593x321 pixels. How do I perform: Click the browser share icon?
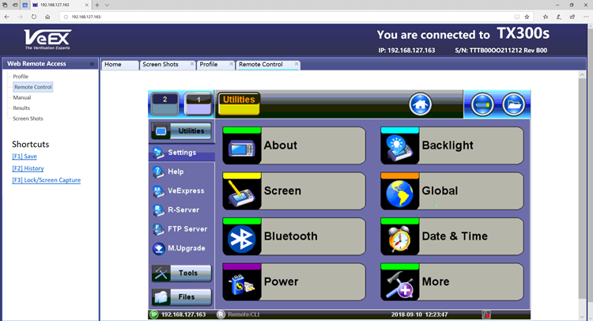point(572,17)
